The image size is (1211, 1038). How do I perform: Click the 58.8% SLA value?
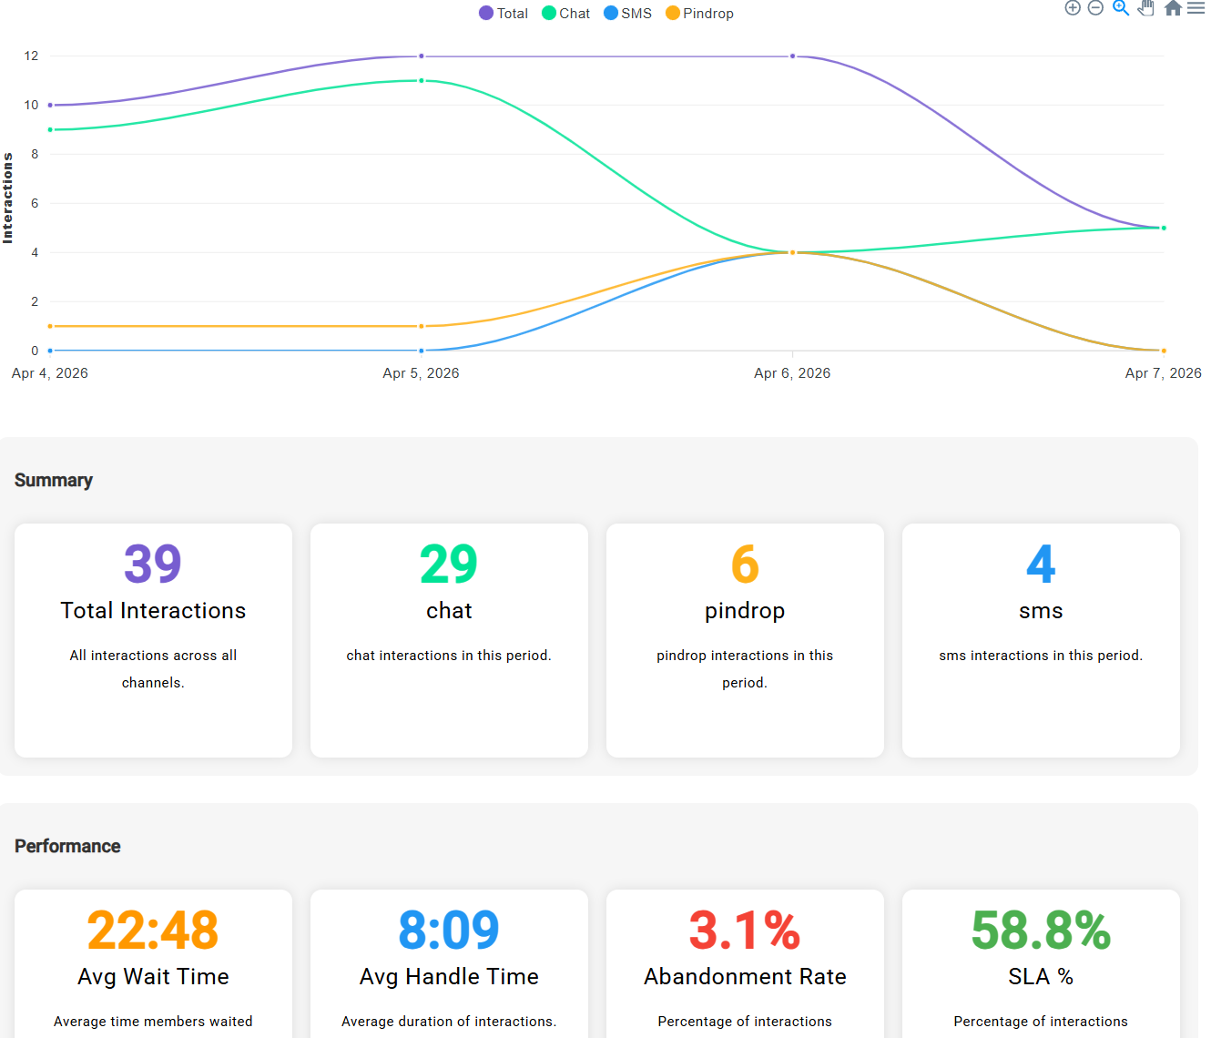1041,931
